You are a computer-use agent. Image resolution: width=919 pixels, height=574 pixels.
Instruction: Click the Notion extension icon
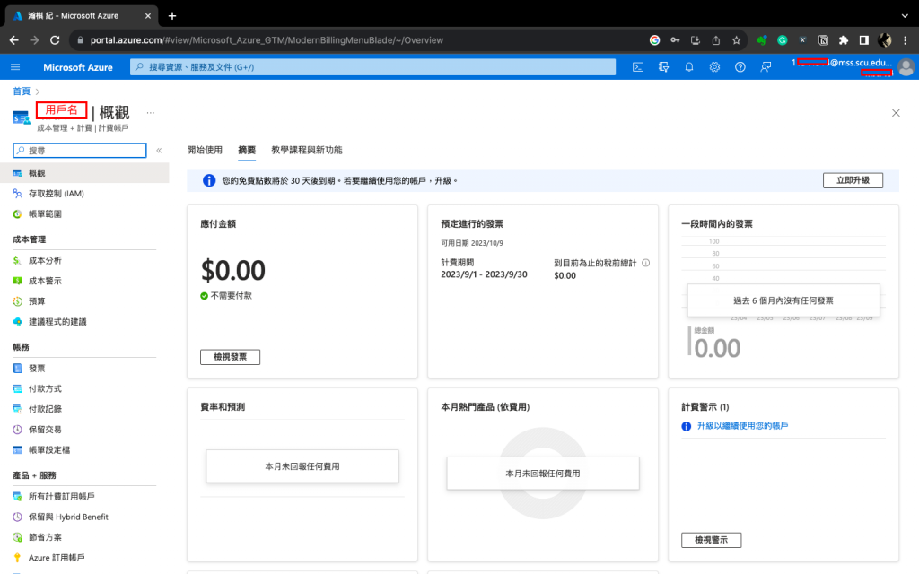[823, 40]
